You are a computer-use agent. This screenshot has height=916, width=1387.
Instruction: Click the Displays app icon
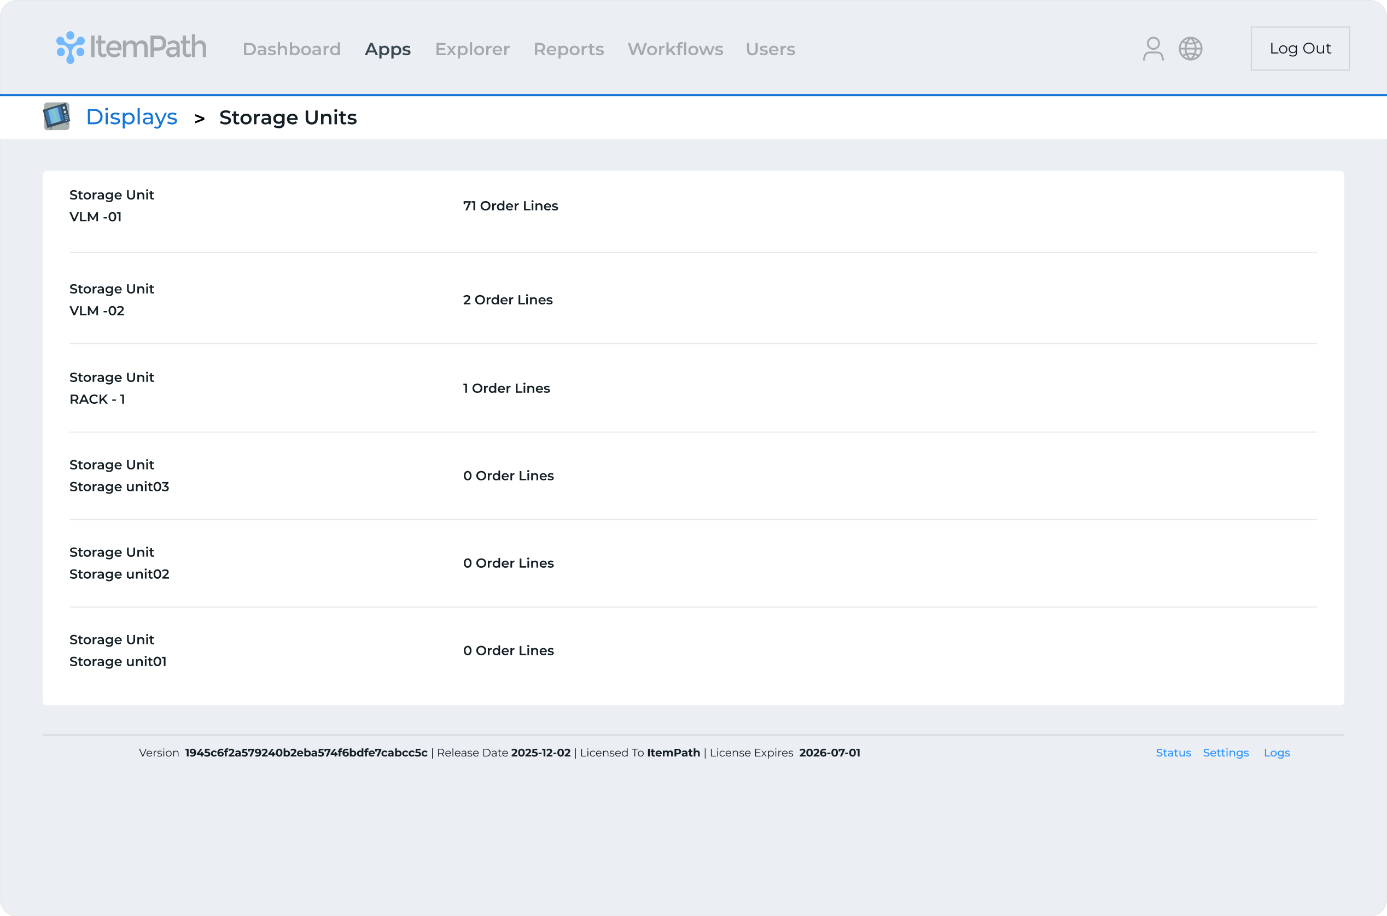point(57,116)
